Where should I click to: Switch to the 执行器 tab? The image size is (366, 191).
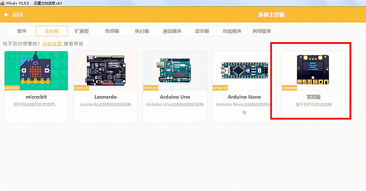point(142,31)
